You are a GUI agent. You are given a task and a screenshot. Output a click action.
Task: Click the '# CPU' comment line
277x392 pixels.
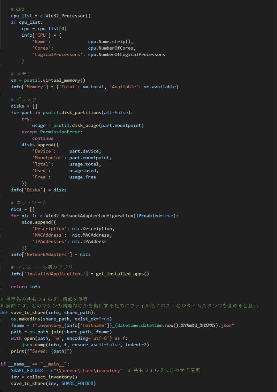coord(17,9)
